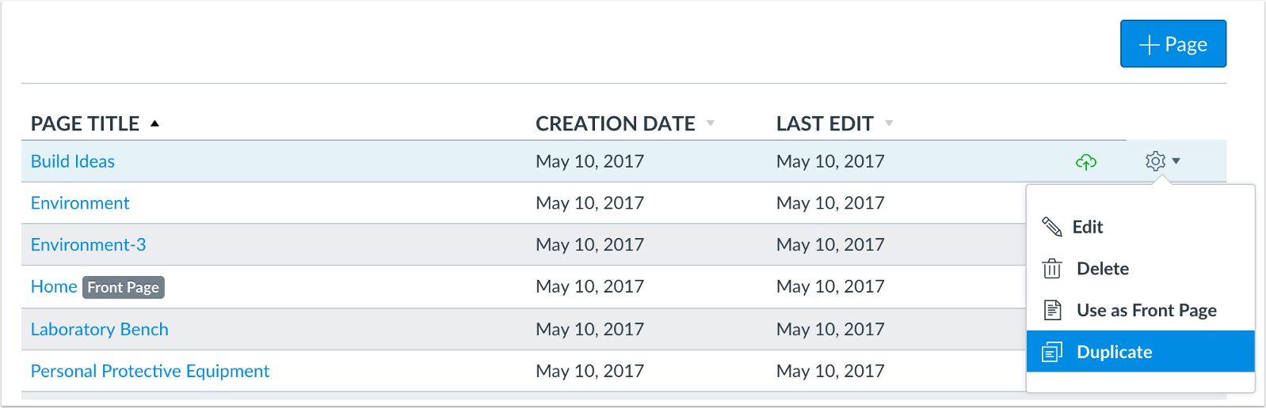
Task: Select Use as Front Page option
Action: (x=1140, y=310)
